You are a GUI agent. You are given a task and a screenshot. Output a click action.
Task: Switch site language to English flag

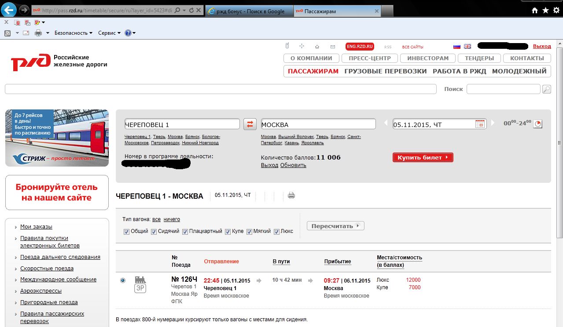[467, 47]
